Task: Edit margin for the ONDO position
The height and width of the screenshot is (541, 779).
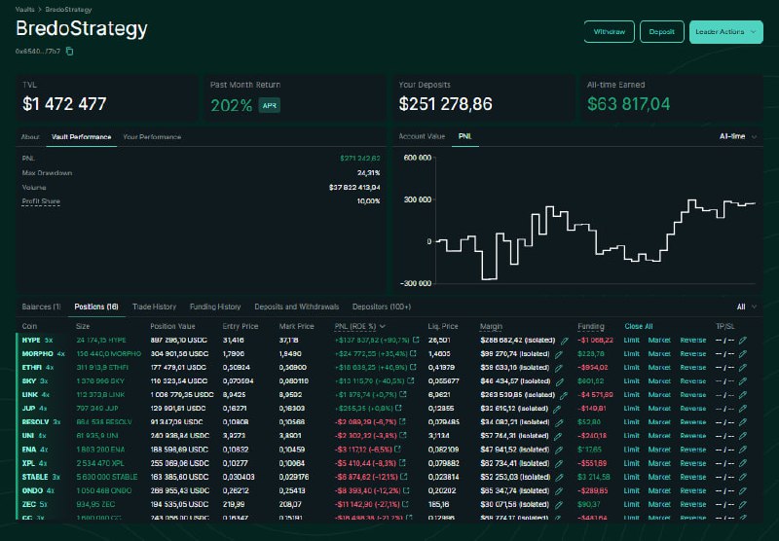Action: (559, 491)
